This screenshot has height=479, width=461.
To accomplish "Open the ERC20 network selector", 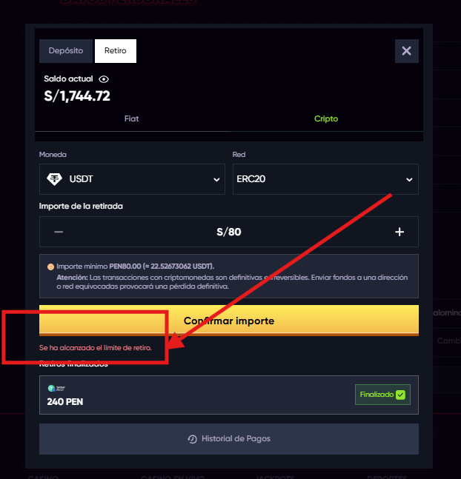I will click(325, 179).
